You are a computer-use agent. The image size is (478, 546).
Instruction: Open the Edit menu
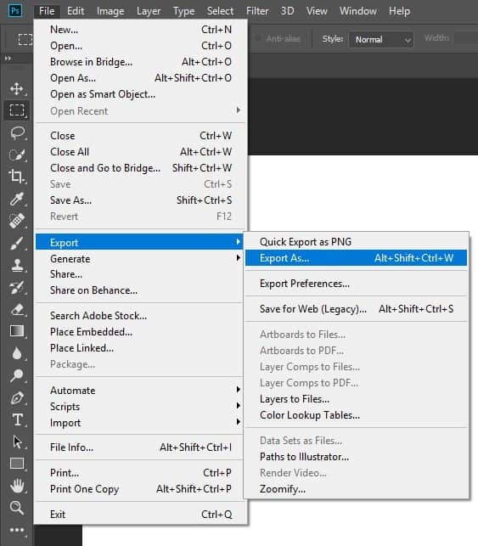click(76, 11)
